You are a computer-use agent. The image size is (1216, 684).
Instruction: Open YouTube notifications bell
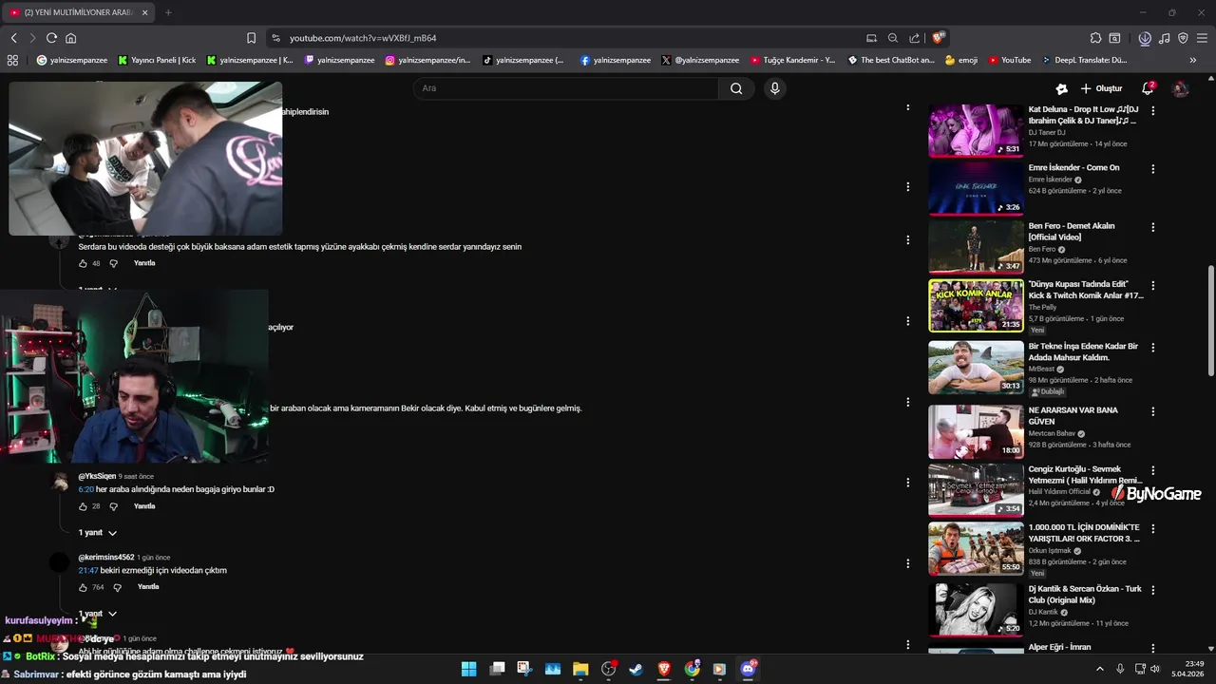[1148, 88]
